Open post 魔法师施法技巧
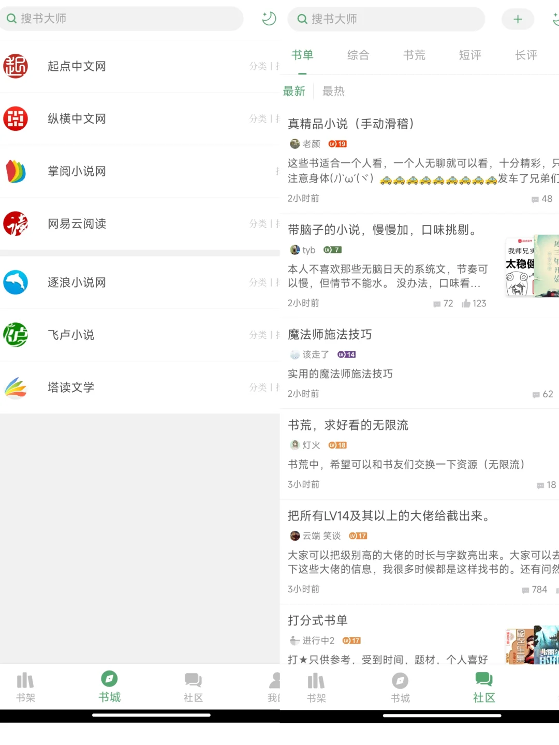 pos(330,335)
